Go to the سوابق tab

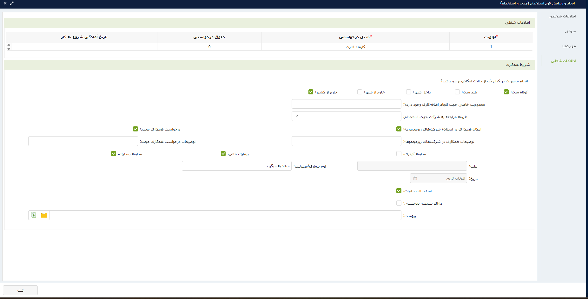coord(570,31)
